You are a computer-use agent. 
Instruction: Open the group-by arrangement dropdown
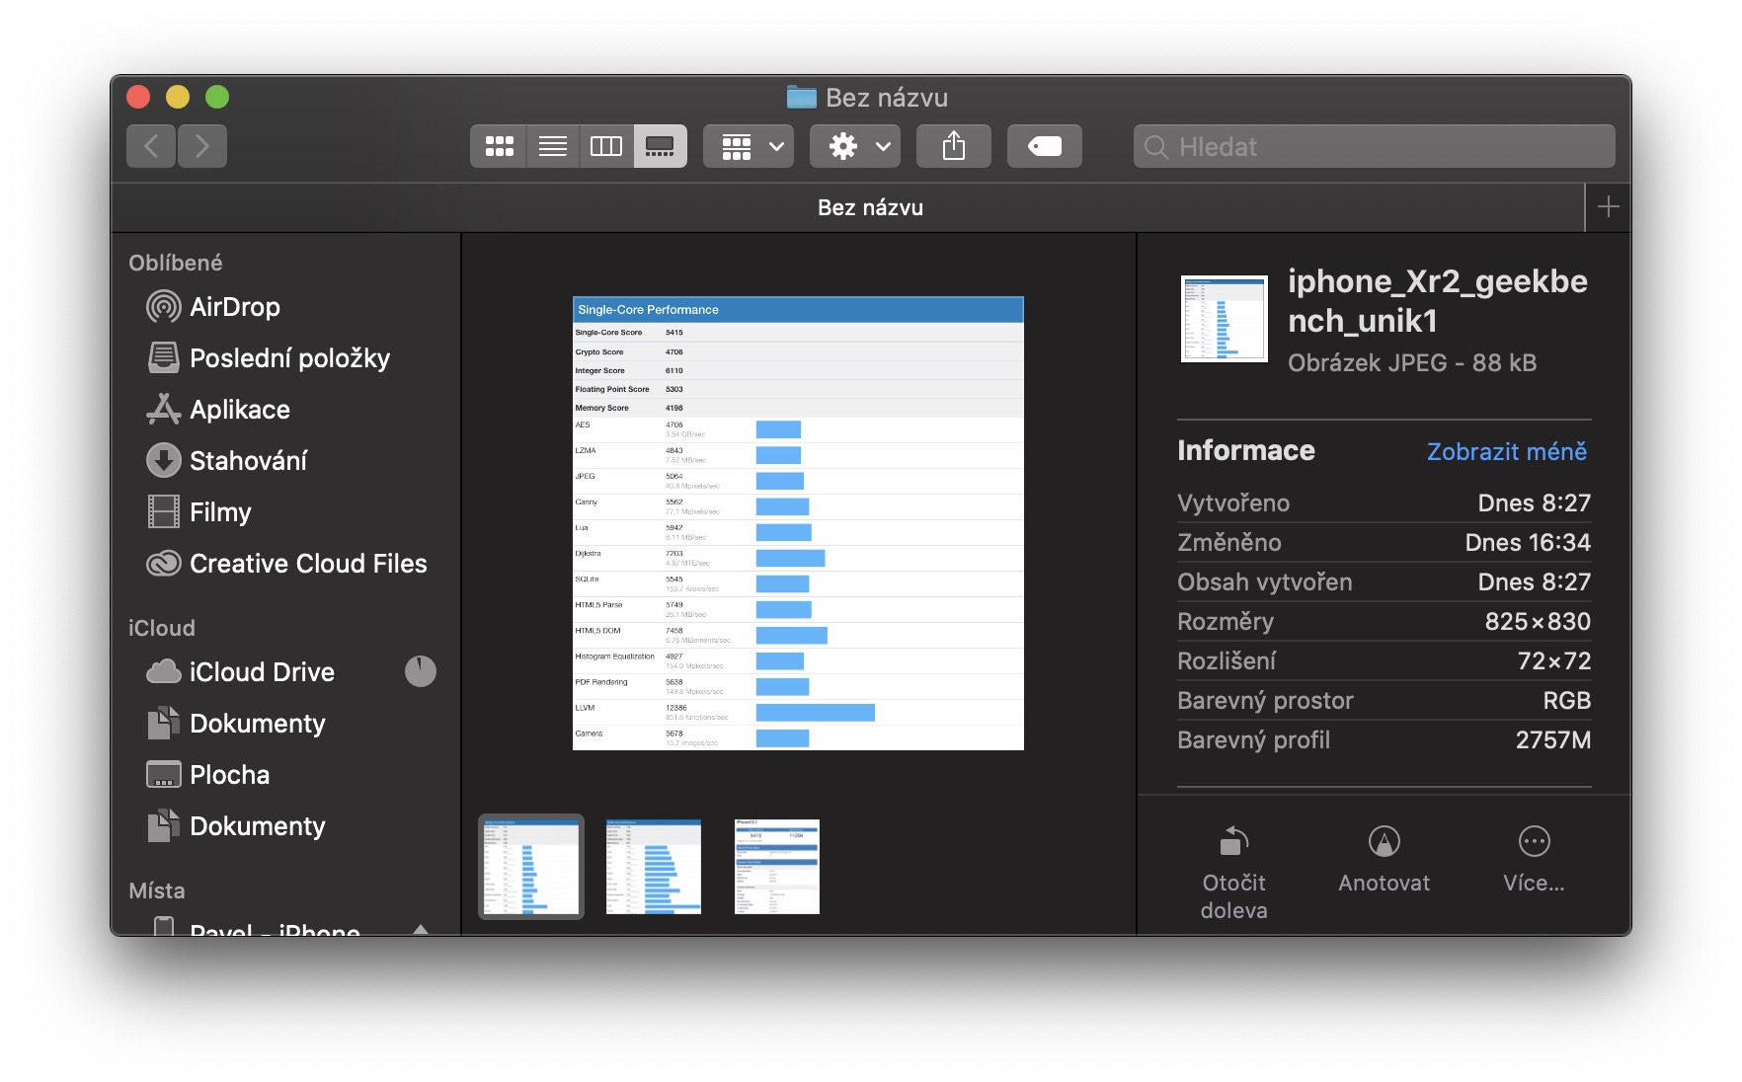coord(749,146)
